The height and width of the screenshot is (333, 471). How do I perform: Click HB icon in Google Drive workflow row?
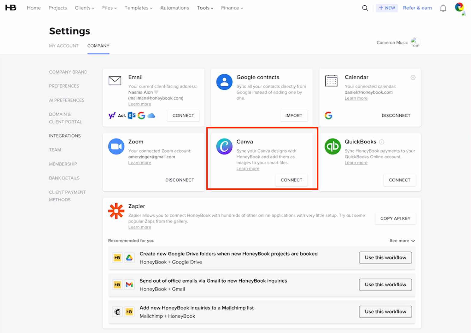coord(117,258)
